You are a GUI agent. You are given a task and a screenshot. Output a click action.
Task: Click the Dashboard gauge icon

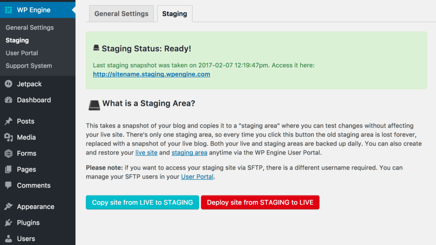pos(9,100)
